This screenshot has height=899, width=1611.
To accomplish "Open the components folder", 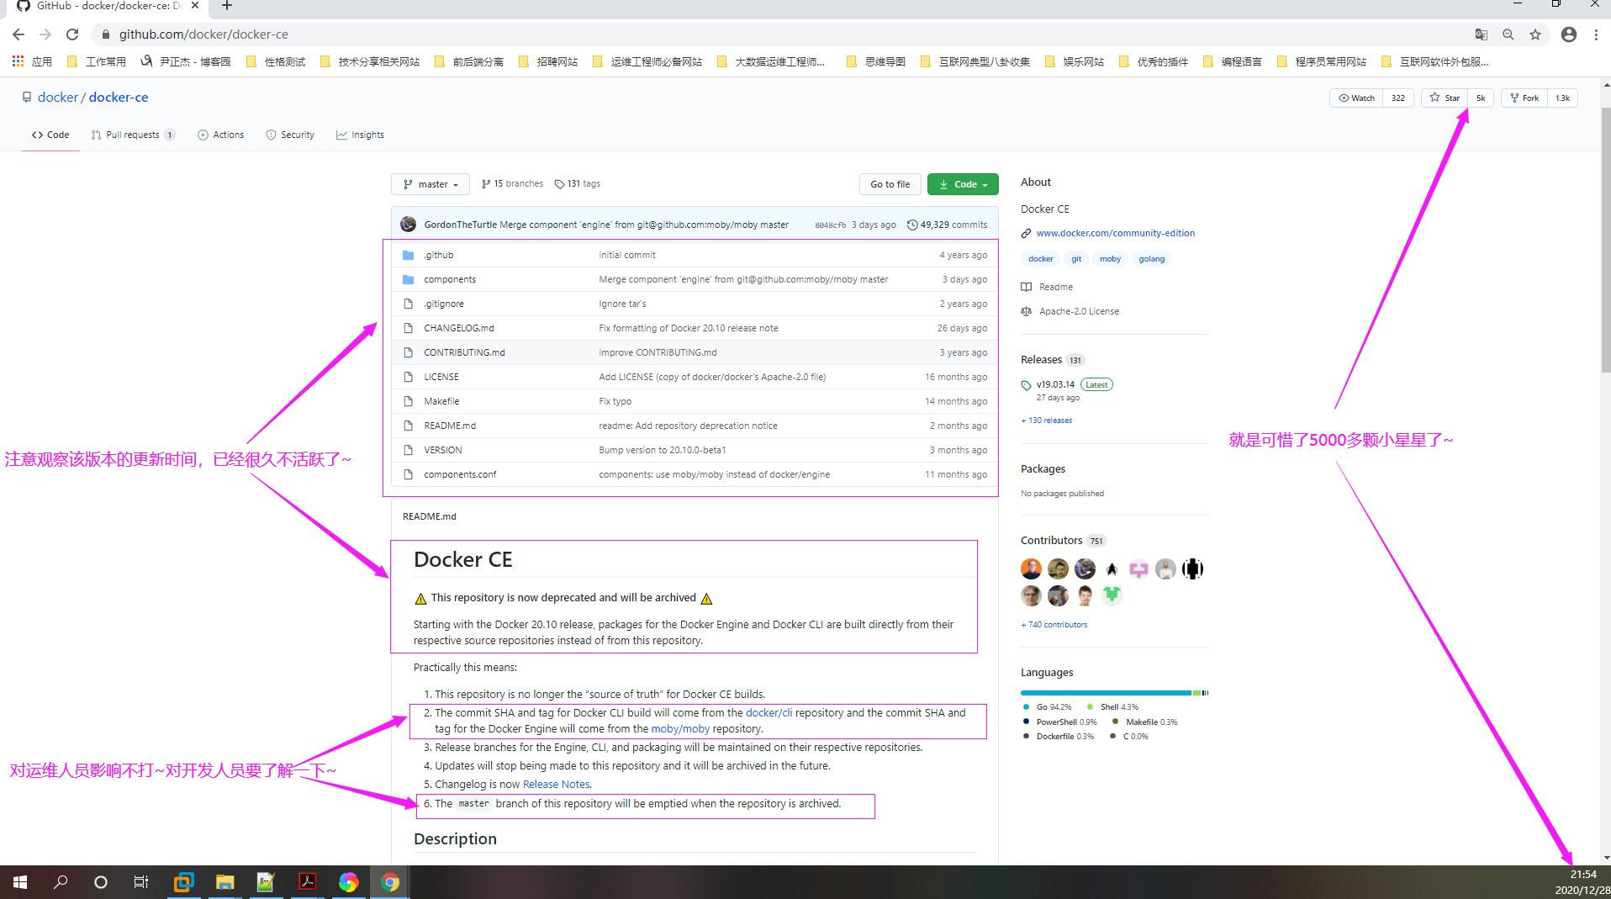I will click(x=450, y=279).
